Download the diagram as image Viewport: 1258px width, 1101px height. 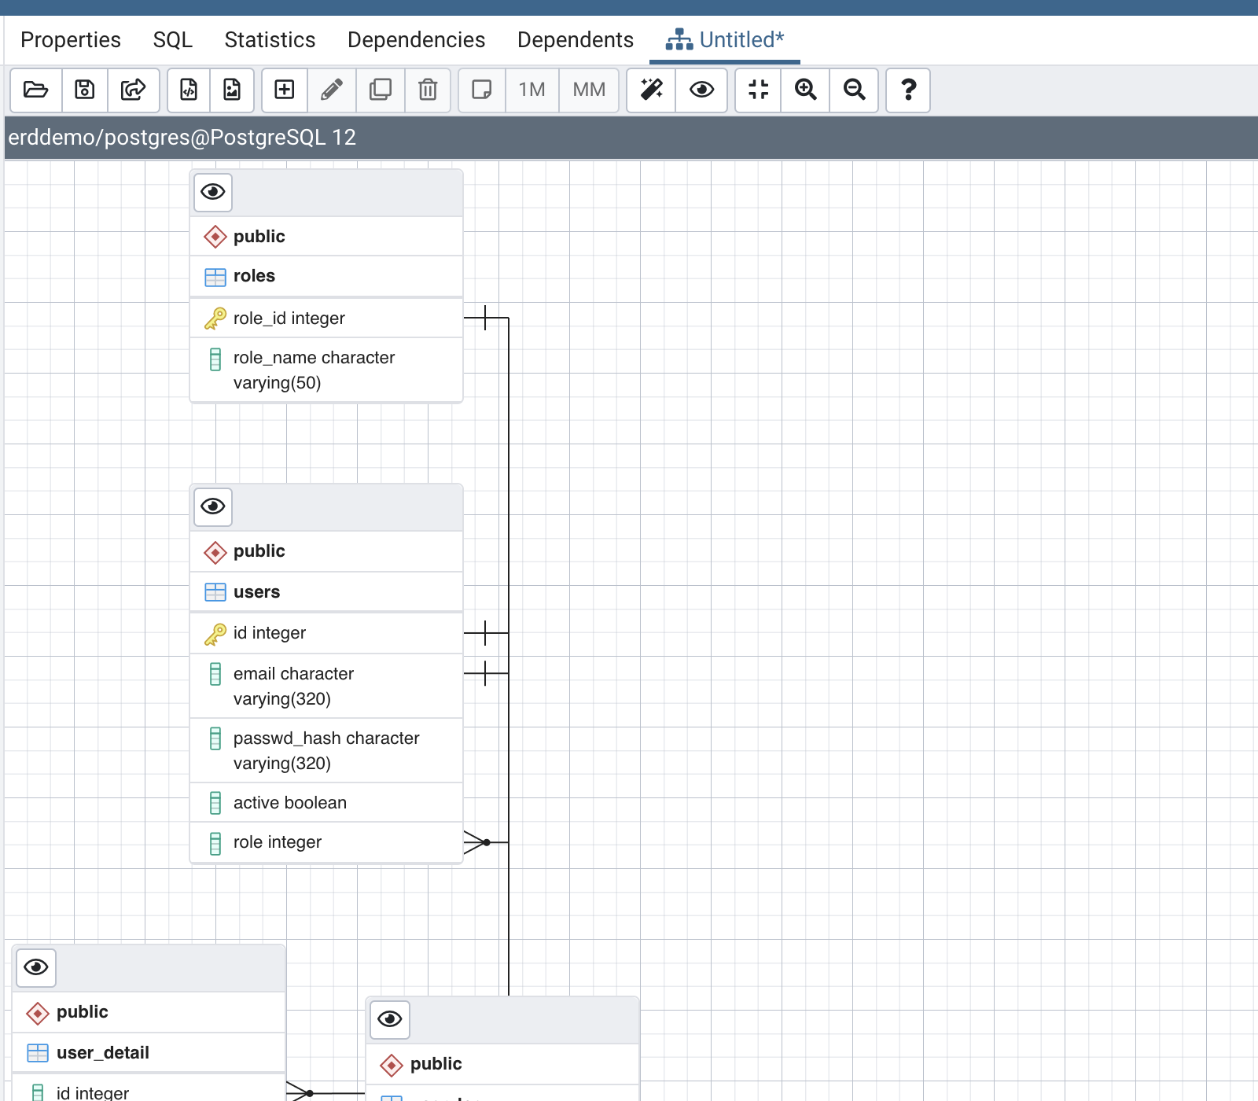coord(232,90)
